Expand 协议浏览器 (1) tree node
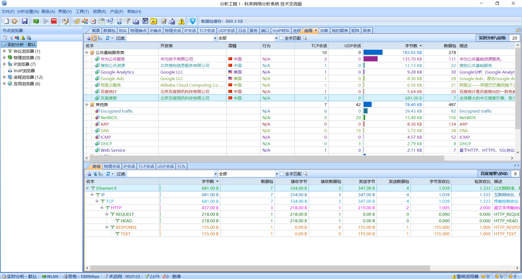The width and height of the screenshot is (522, 279). (x=4, y=51)
